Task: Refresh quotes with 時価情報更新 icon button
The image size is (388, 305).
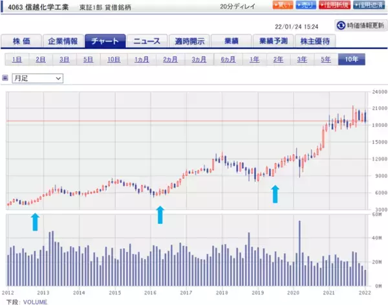Action: coord(360,25)
